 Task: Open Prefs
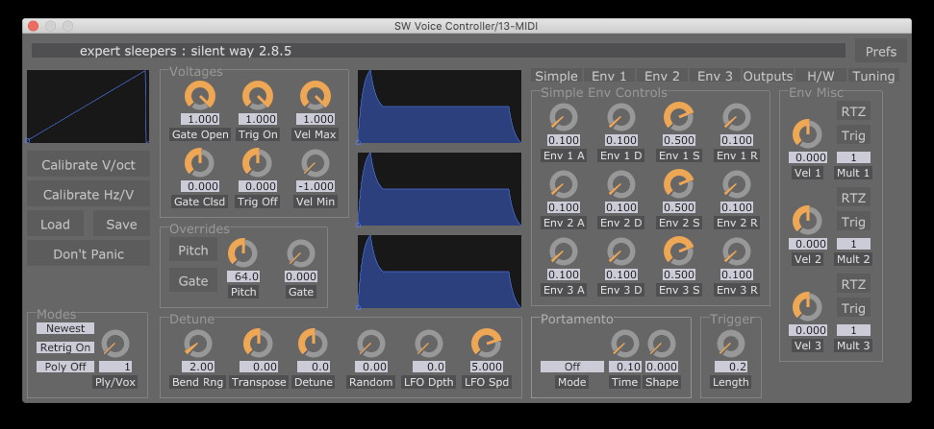[881, 51]
